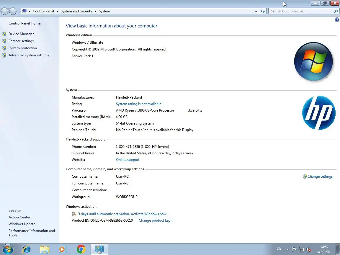Screen dimensions: 340x255
Task: Expand the Control Panel breadcrumb arrow
Action: pyautogui.click(x=58, y=11)
